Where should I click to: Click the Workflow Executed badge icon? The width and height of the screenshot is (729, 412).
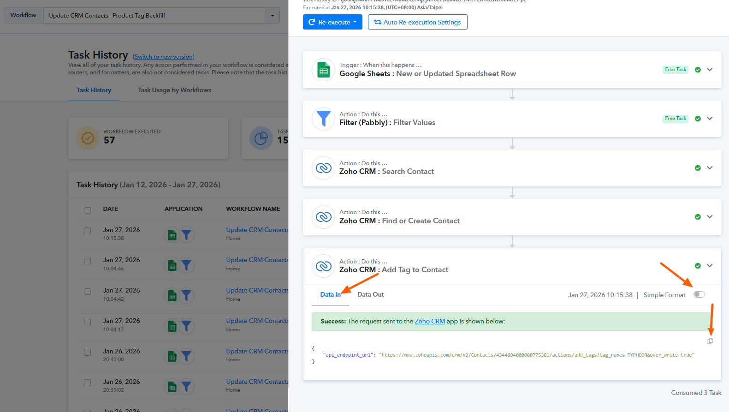(88, 138)
